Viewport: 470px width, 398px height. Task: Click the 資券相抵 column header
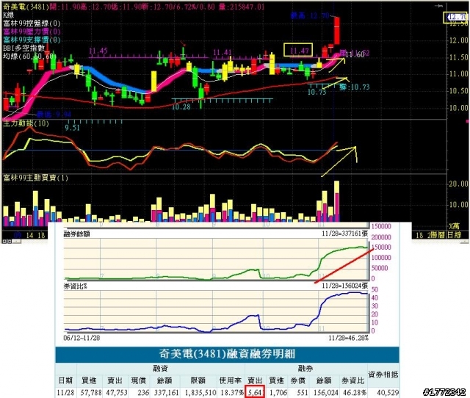click(x=383, y=374)
